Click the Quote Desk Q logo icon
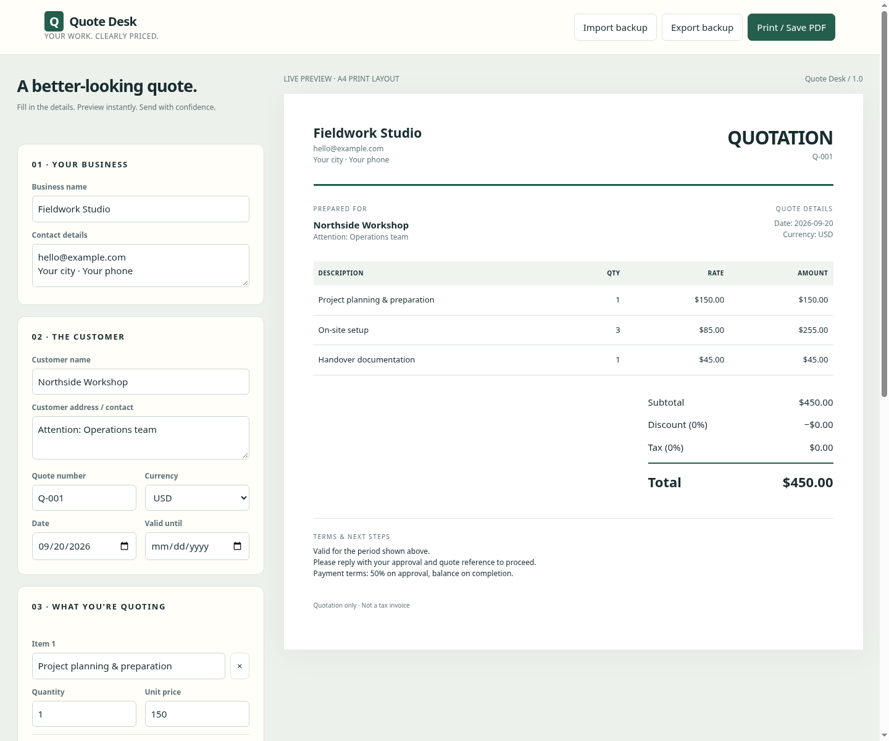 pyautogui.click(x=54, y=22)
